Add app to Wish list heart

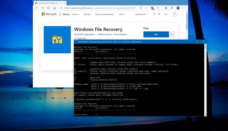pos(76,39)
